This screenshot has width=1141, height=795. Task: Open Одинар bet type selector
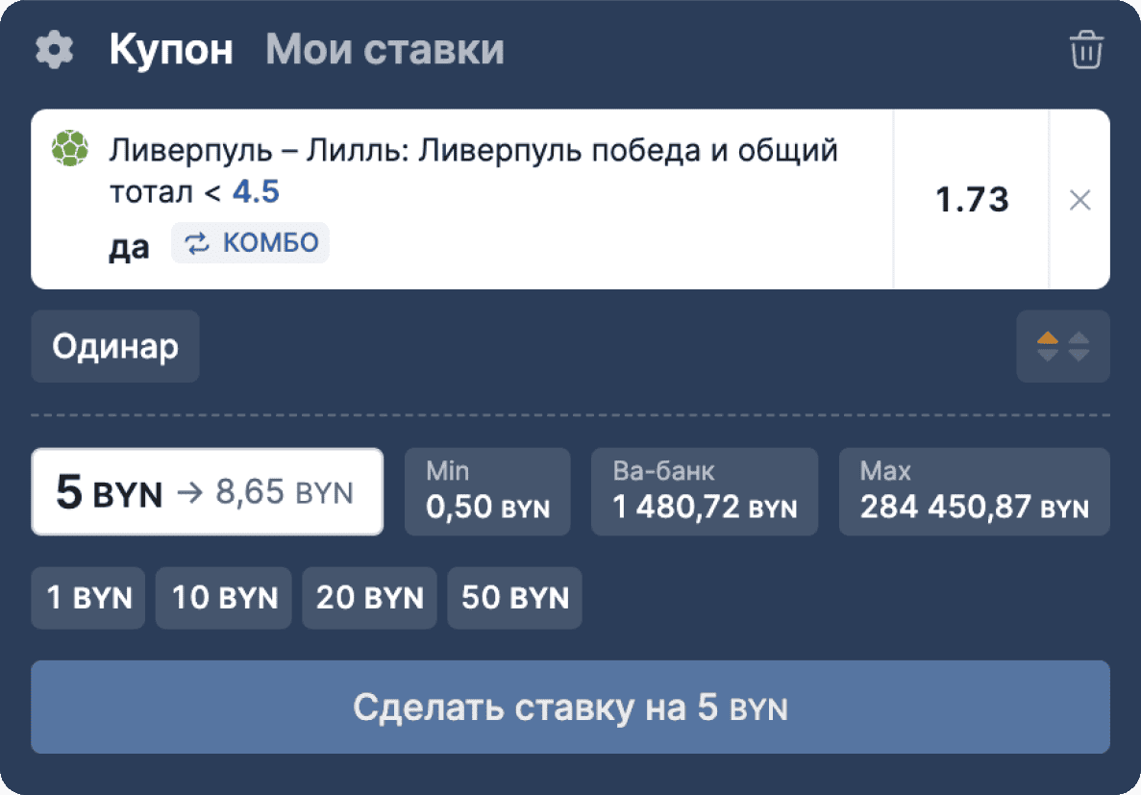click(x=115, y=346)
